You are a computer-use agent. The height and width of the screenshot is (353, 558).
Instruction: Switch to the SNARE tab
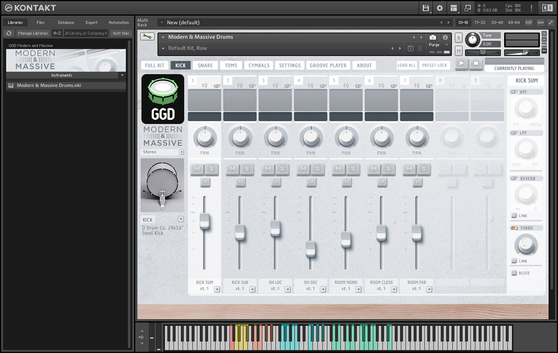(x=205, y=65)
